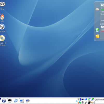Expand the menu arrow above the computer icon

point(19,98)
